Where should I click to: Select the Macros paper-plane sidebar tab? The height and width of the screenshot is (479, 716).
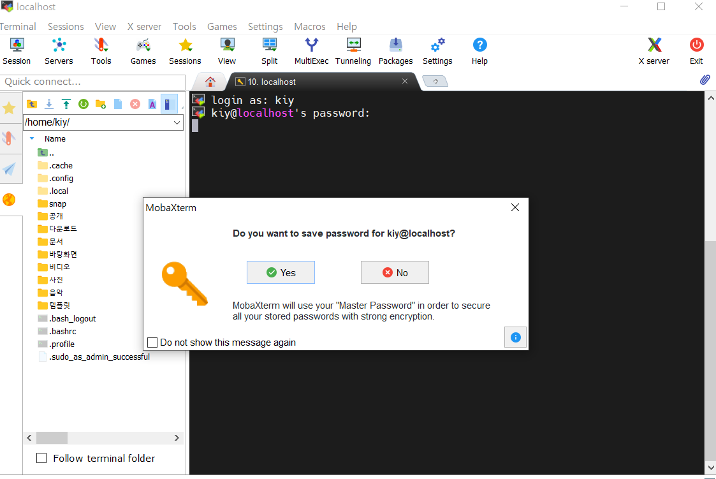[9, 169]
